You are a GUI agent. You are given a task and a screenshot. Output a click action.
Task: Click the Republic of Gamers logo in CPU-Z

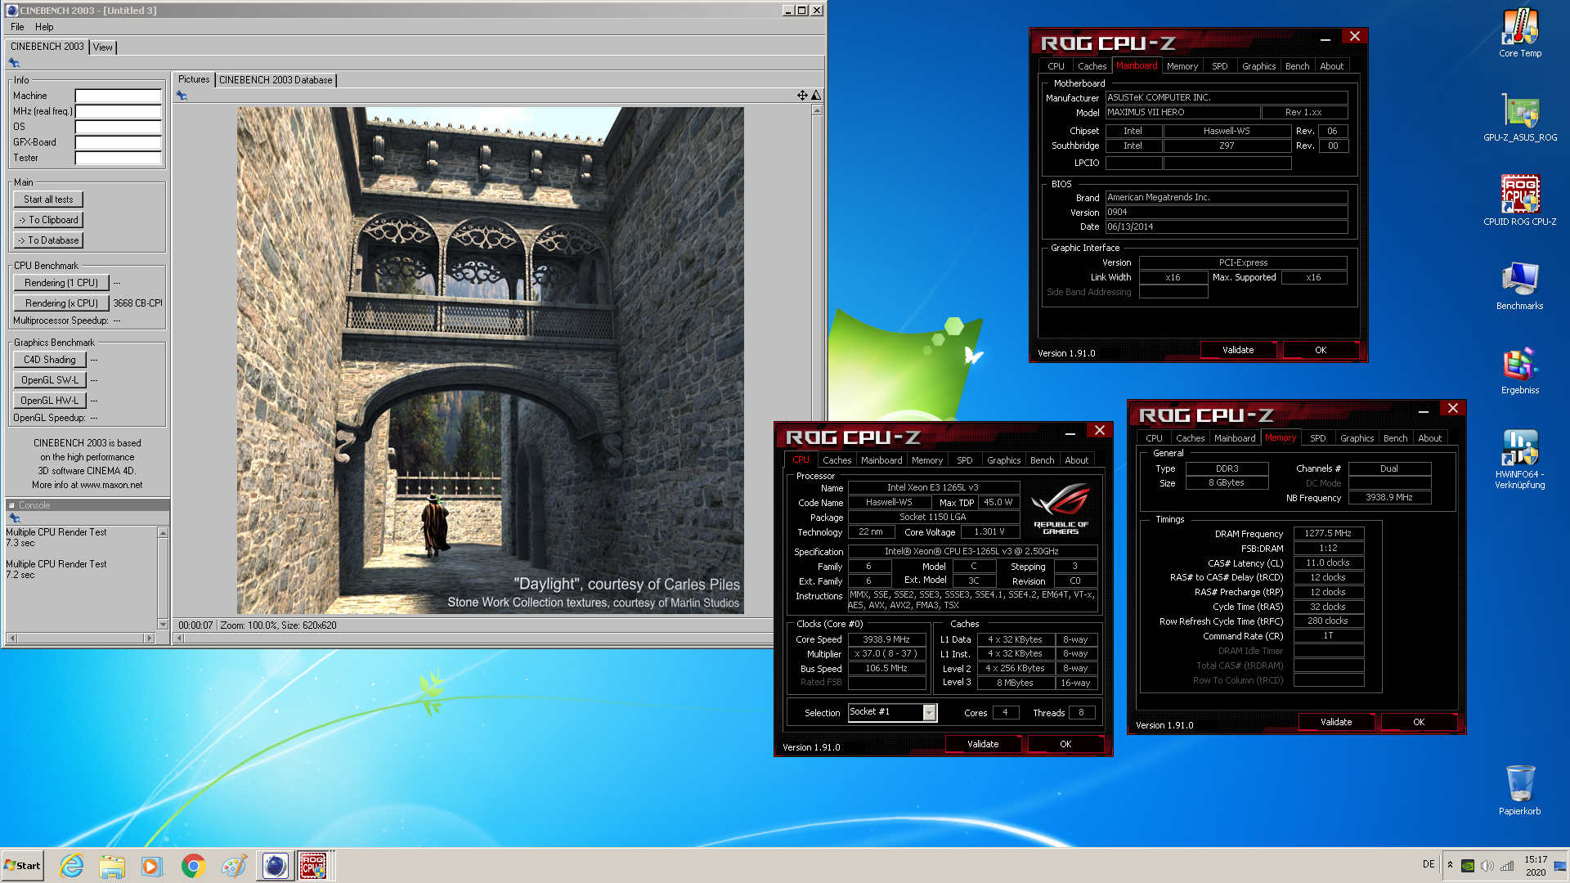tap(1061, 509)
